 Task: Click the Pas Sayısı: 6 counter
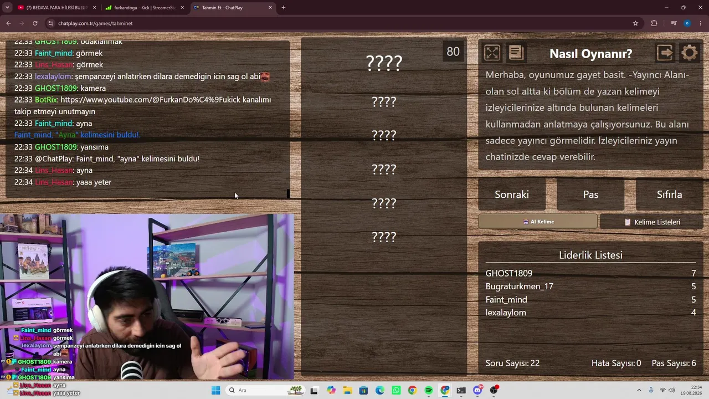674,364
